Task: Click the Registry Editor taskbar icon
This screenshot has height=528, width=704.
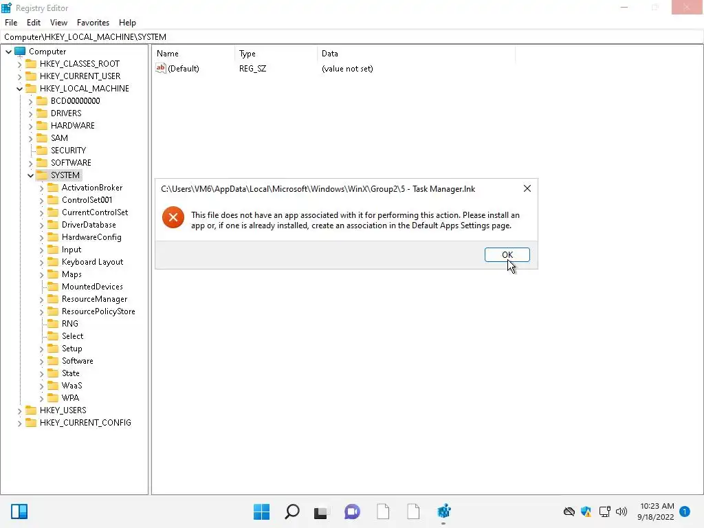Action: click(443, 511)
